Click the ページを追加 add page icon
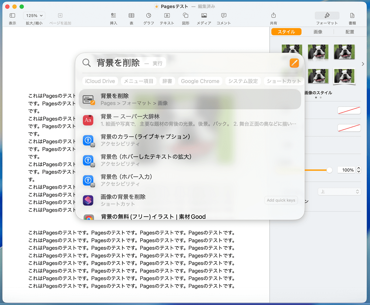This screenshot has width=370, height=305. tap(60, 15)
